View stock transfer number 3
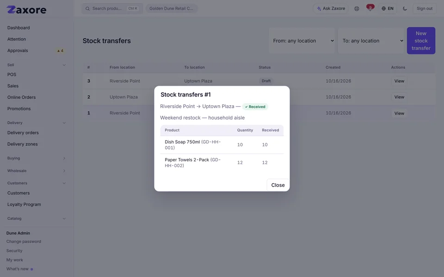 (x=399, y=81)
